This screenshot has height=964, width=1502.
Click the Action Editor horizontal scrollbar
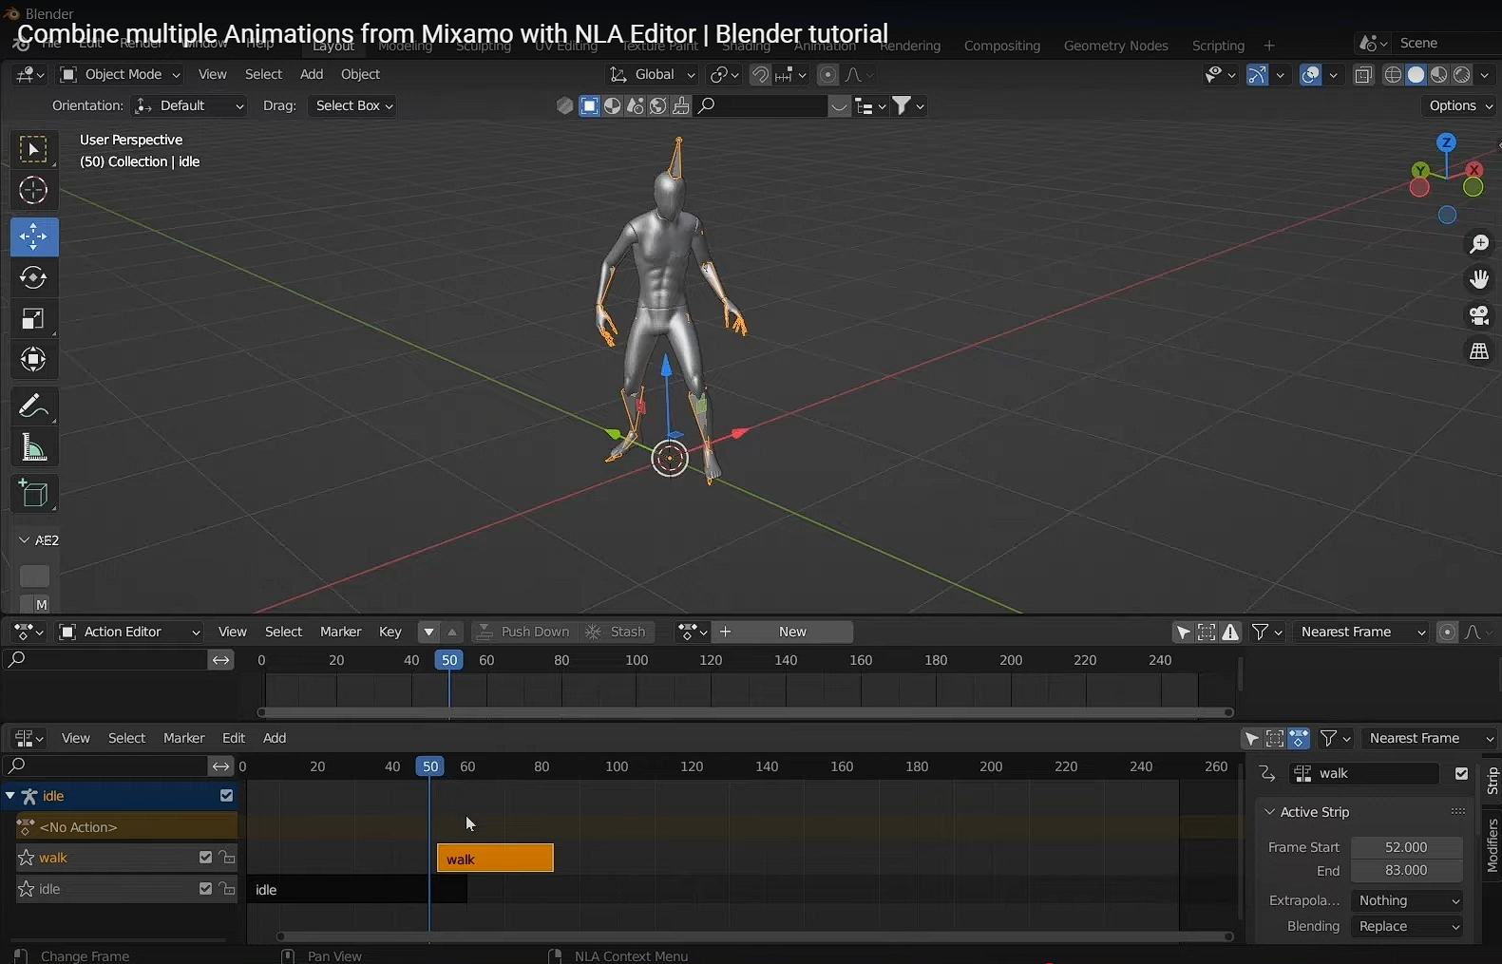point(745,712)
